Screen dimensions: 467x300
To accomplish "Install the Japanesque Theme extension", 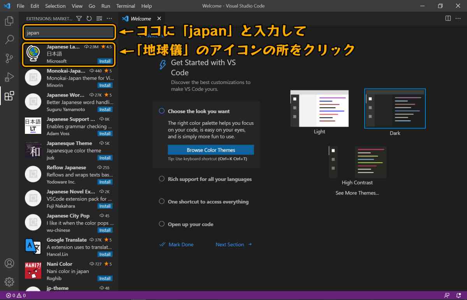I will [x=105, y=158].
